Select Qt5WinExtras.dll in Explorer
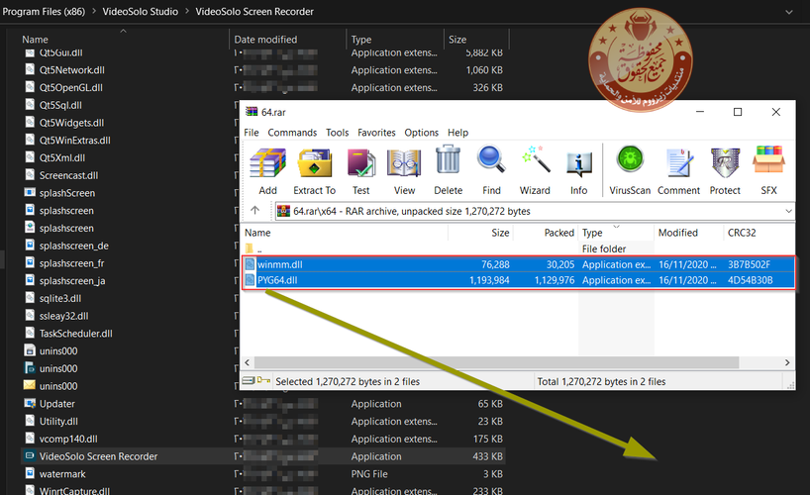This screenshot has height=495, width=810. click(75, 141)
